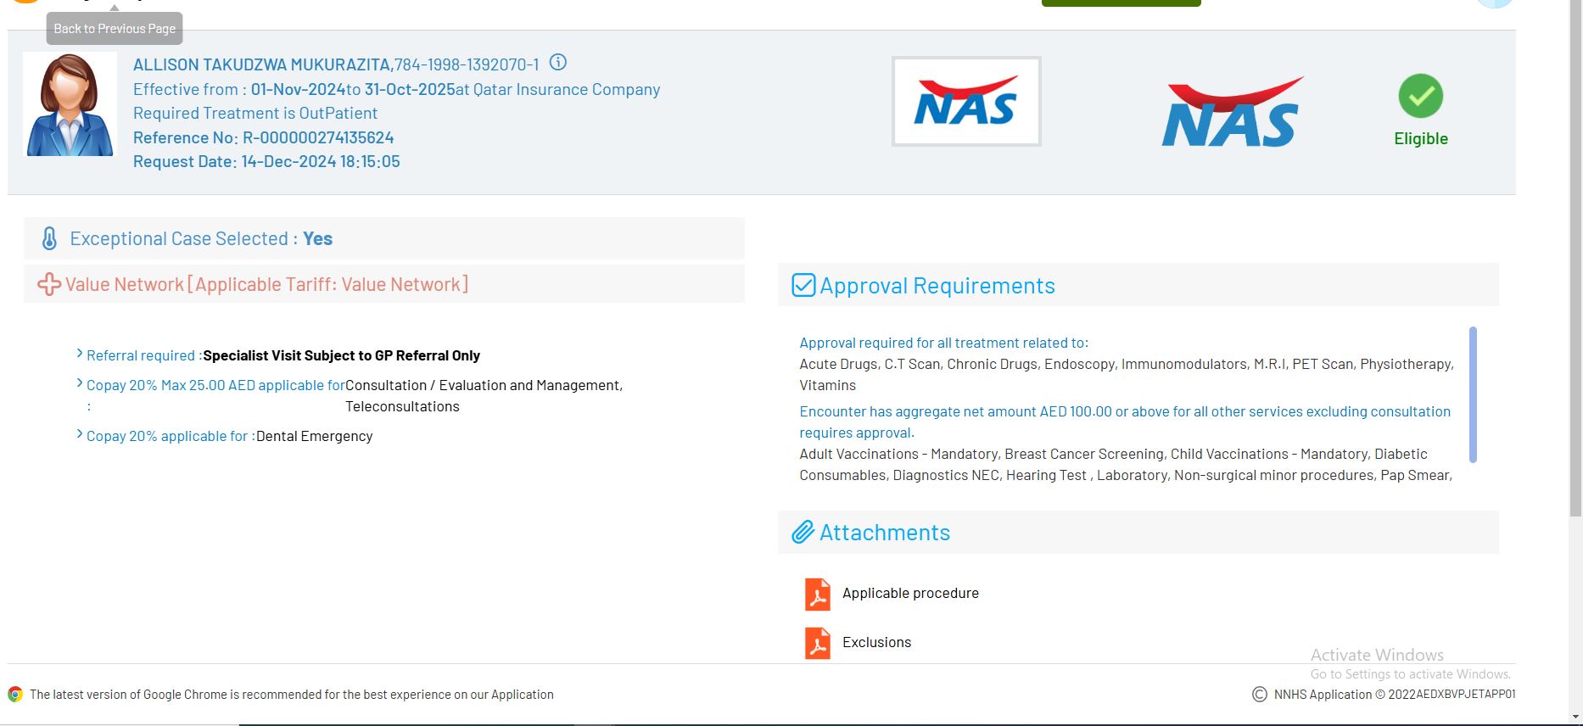Click the Eligible status label
Screen dimensions: 1583x726
point(1421,139)
